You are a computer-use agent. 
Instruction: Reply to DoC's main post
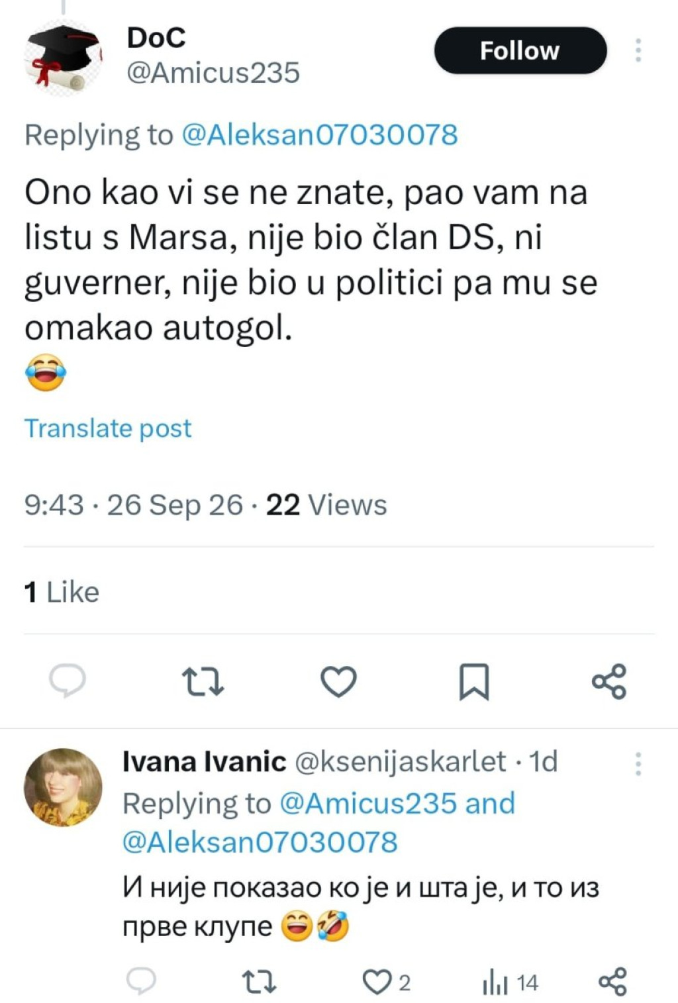tap(68, 681)
